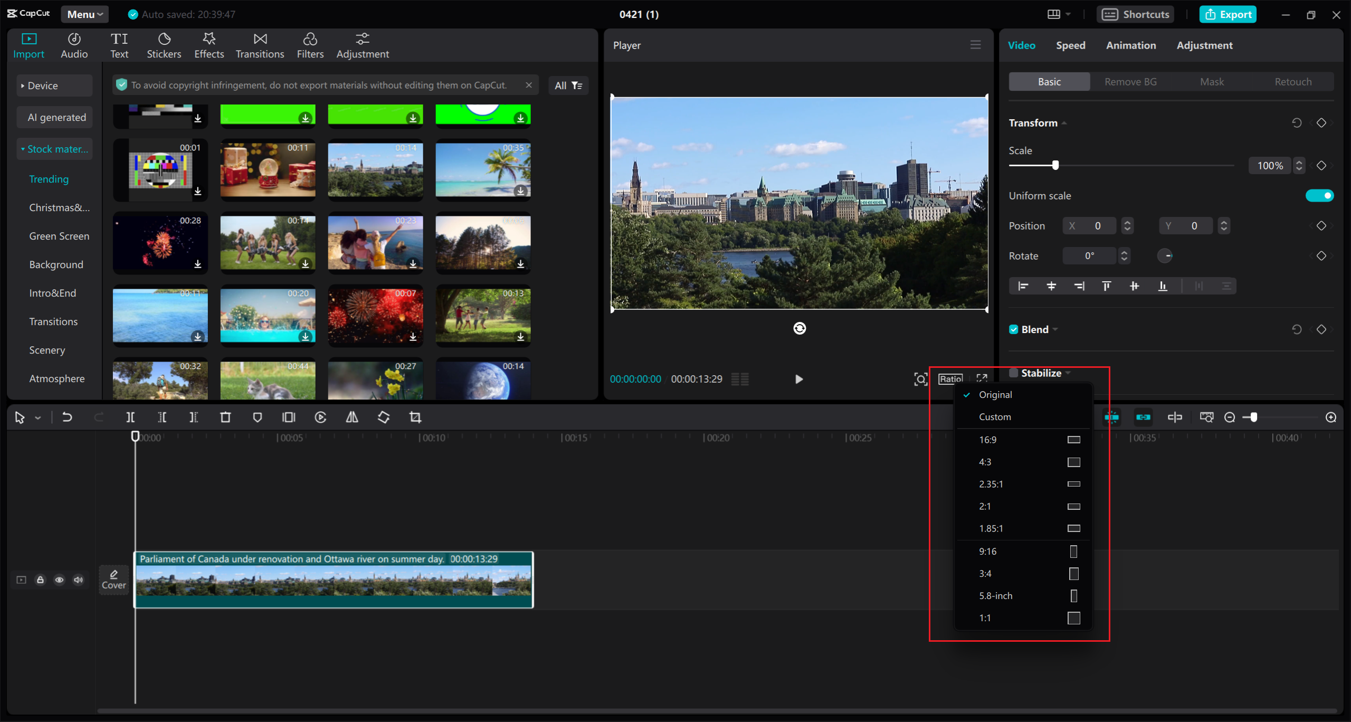Click the Remove BG button
Viewport: 1351px width, 722px height.
[1129, 81]
